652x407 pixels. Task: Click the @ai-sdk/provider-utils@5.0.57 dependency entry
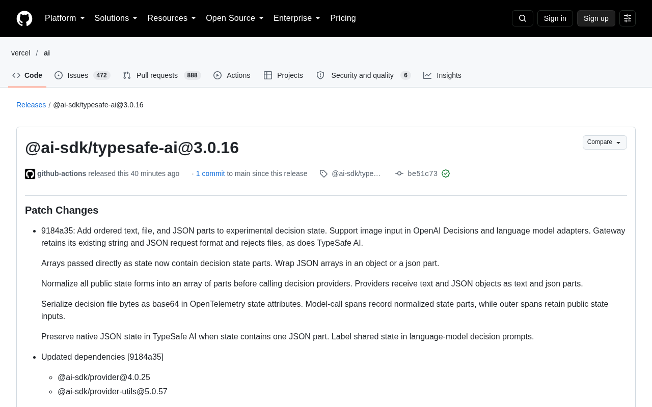click(x=113, y=392)
